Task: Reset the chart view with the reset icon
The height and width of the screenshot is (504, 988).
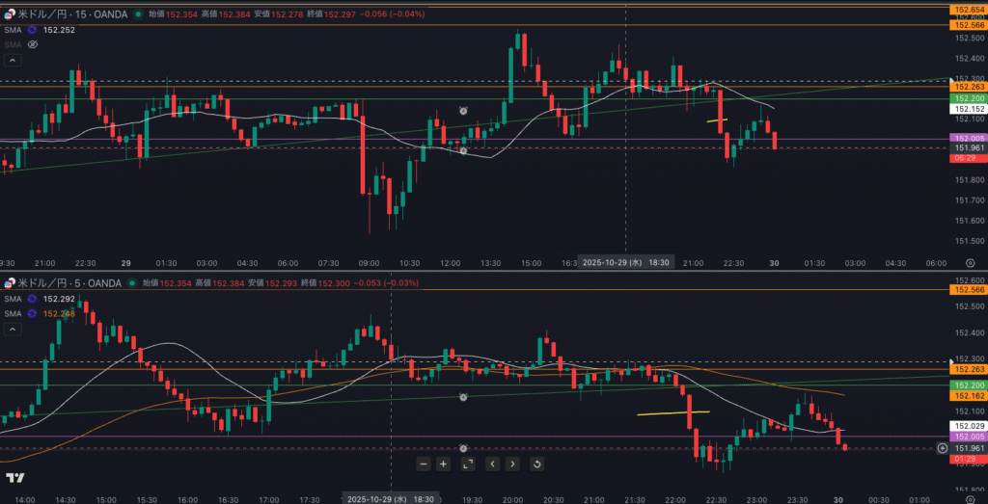Action: coord(536,464)
